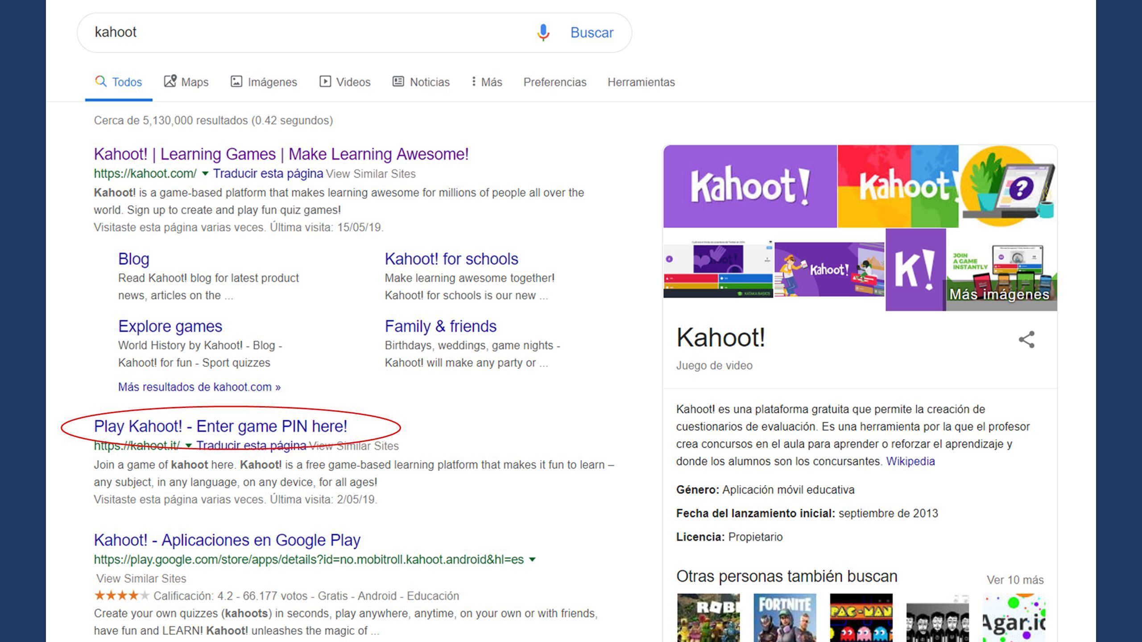Image resolution: width=1142 pixels, height=642 pixels.
Task: Open the Wikipedia link in description
Action: pos(910,461)
